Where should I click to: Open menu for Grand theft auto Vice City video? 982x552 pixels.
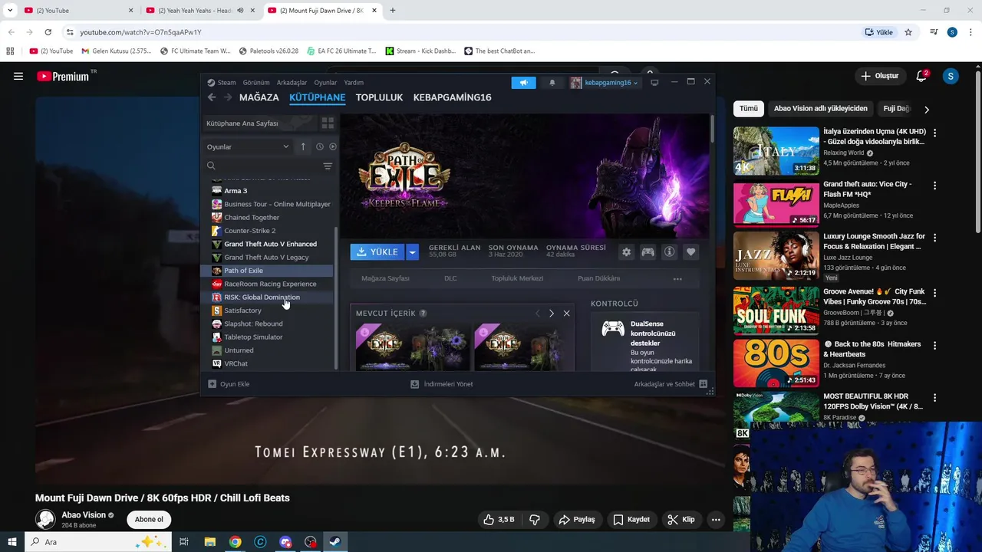934,186
